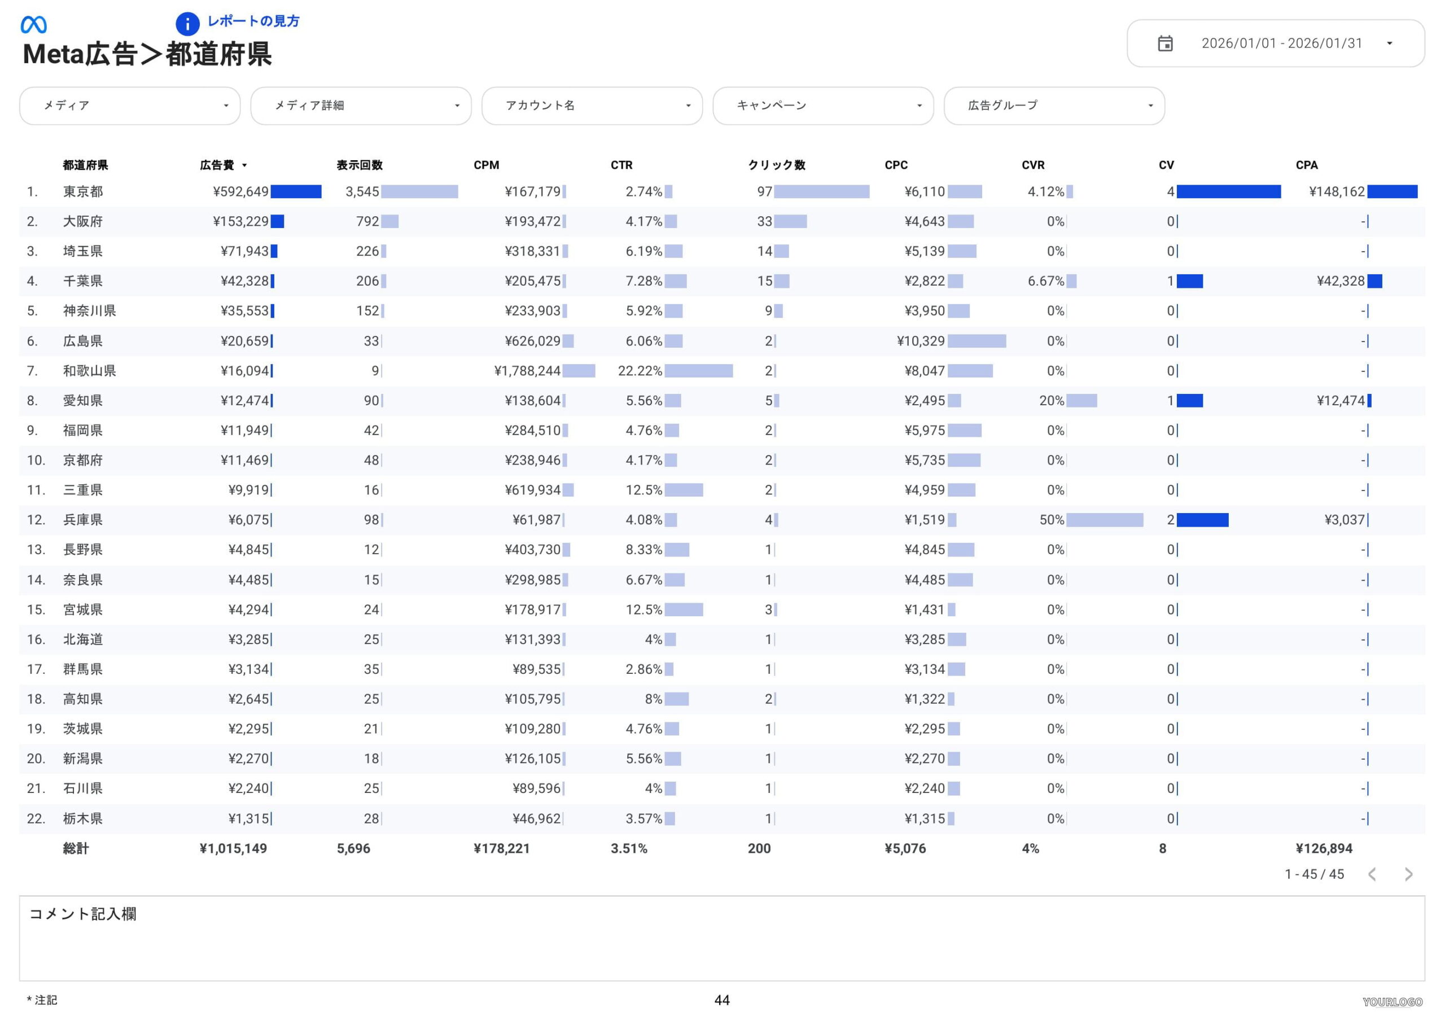Screen dimensions: 1445x1021
Task: Open the レポートの見方 link
Action: [253, 21]
